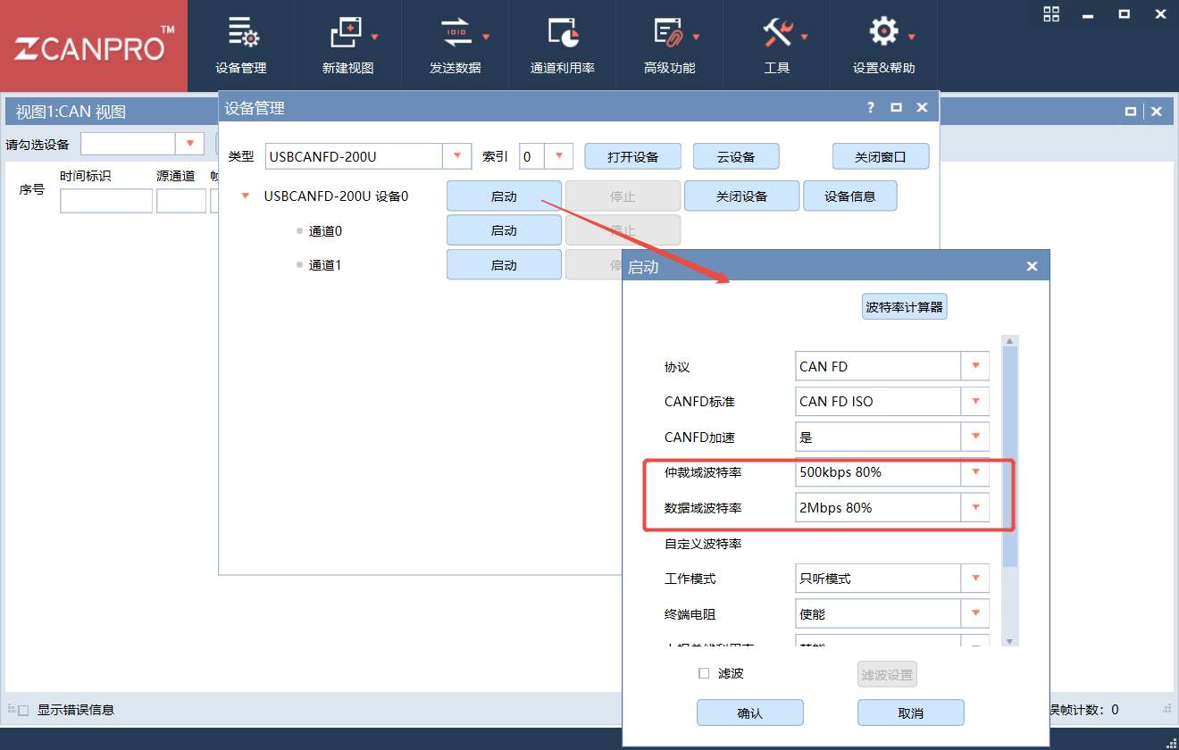Open the 请勾选设备 dropdown
This screenshot has width=1179, height=750.
[190, 144]
